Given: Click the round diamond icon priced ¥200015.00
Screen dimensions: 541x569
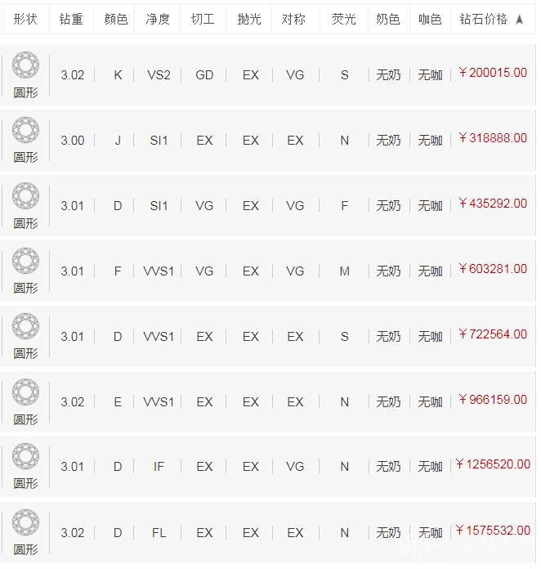Looking at the screenshot, I should tap(25, 65).
